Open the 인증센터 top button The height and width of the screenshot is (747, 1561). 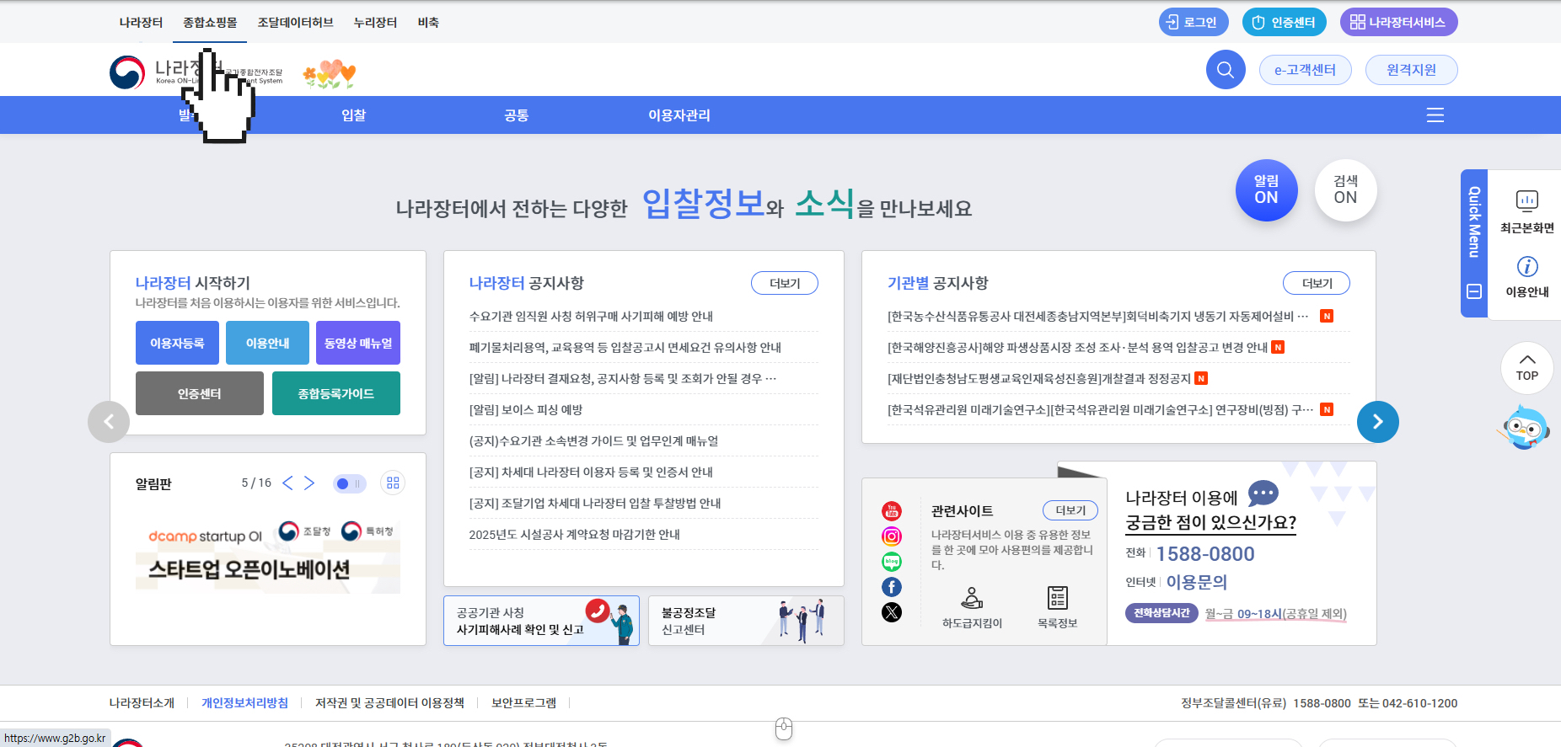[x=1285, y=22]
